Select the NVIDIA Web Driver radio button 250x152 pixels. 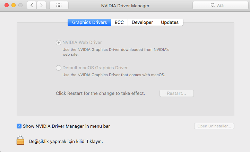[59, 43]
